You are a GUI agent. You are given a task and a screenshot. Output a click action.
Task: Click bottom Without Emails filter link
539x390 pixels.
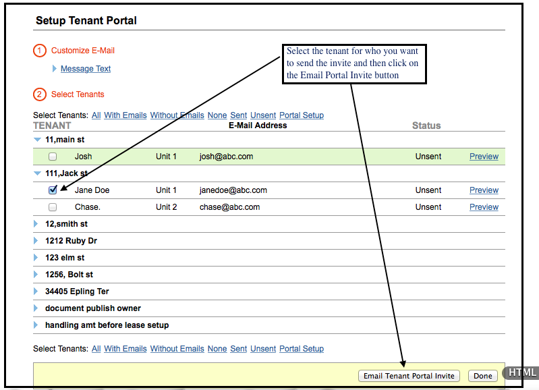click(x=177, y=349)
